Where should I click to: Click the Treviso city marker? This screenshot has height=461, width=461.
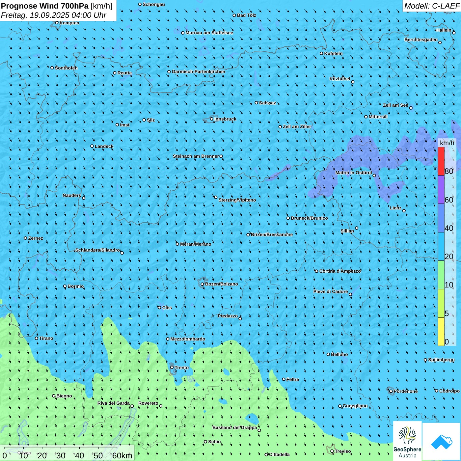point(332,451)
